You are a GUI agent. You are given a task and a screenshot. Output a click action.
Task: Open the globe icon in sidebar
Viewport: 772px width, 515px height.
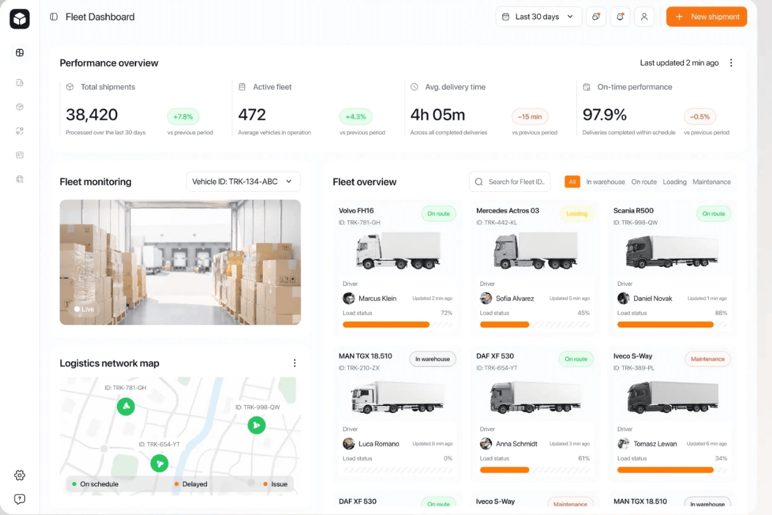(x=19, y=179)
